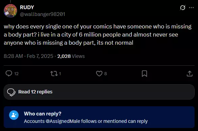Click the reply speech bubble icon
Image resolution: width=198 pixels, height=131 pixels.
pos(9,73)
